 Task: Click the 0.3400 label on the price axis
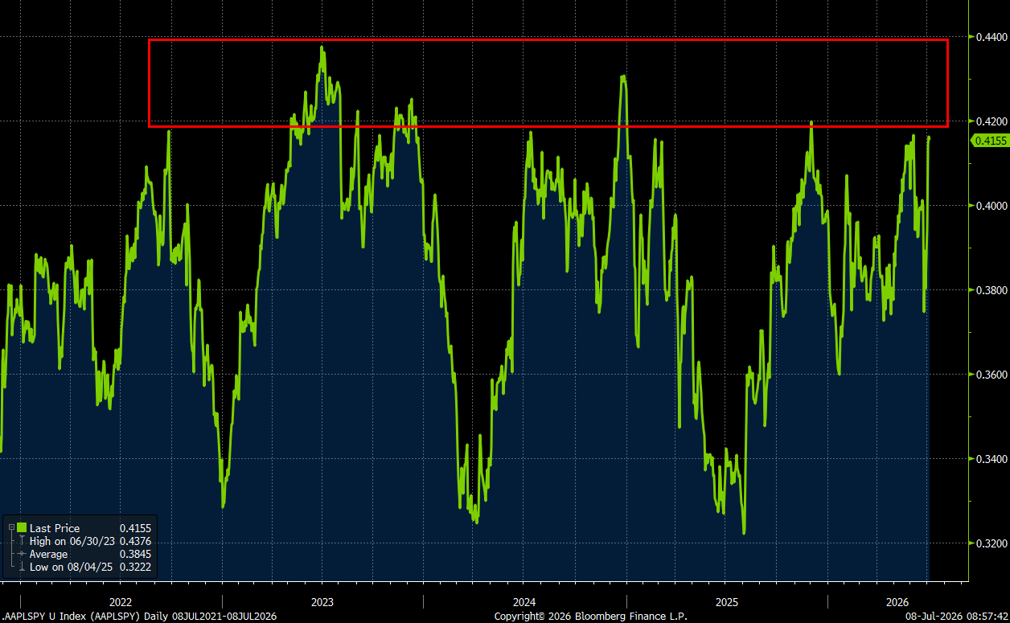(x=991, y=459)
